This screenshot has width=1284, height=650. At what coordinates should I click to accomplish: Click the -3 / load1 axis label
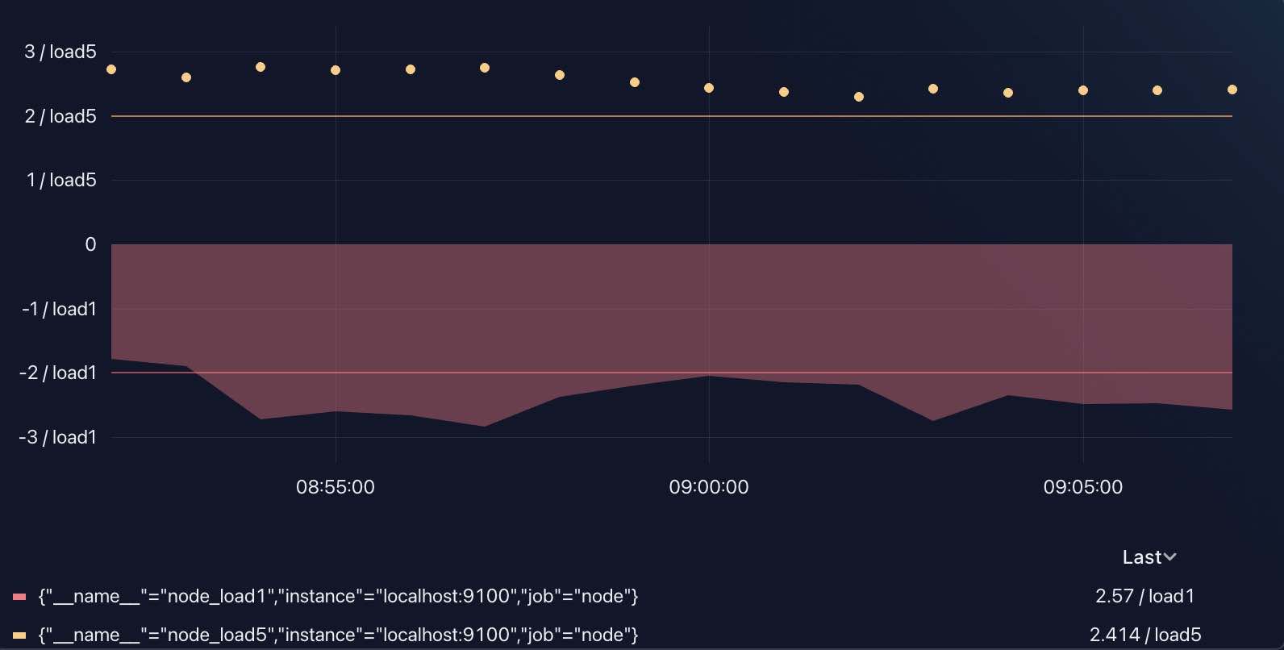(58, 437)
